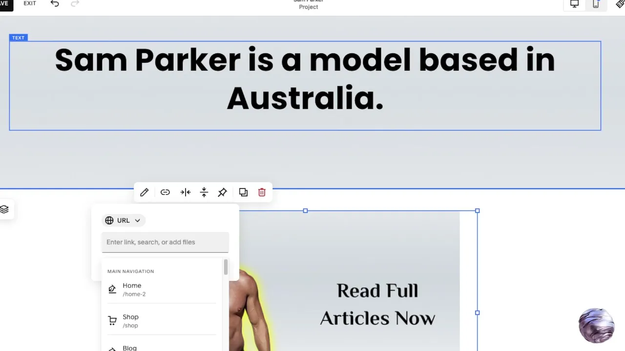
Task: Click the link list scrollbar
Action: coord(226,267)
